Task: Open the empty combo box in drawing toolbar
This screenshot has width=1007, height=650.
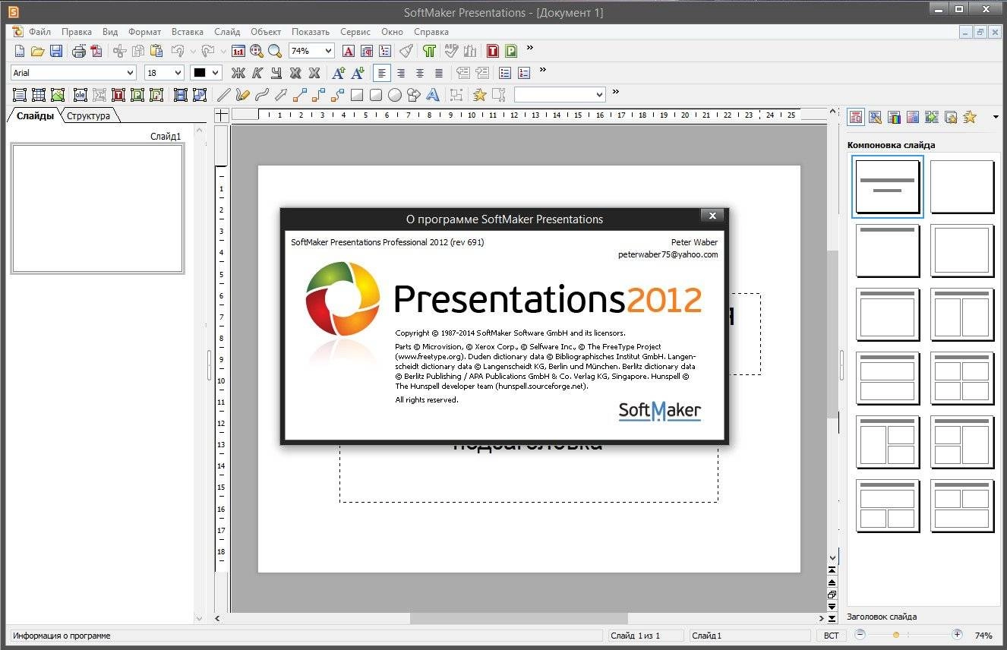Action: [x=560, y=95]
